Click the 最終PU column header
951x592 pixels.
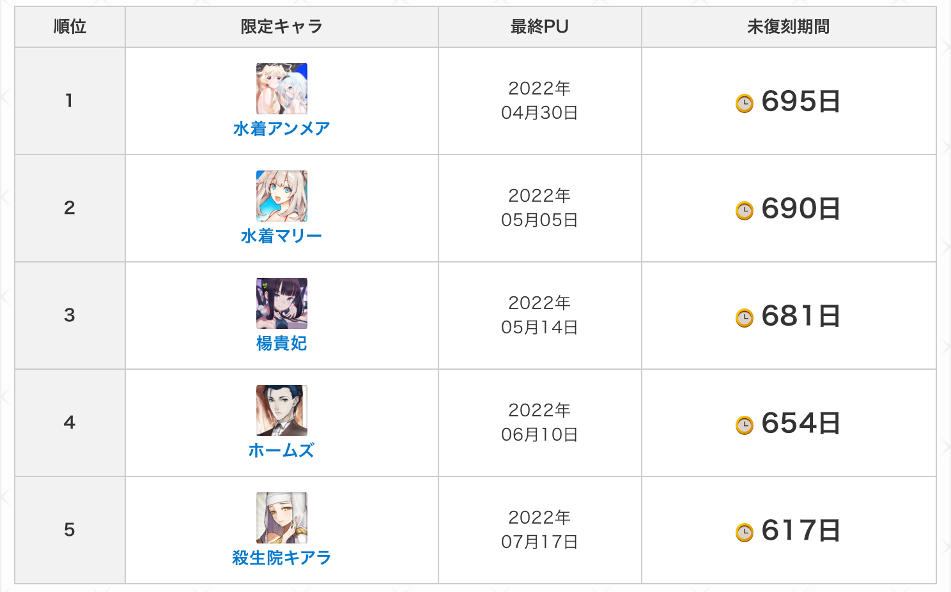(539, 27)
